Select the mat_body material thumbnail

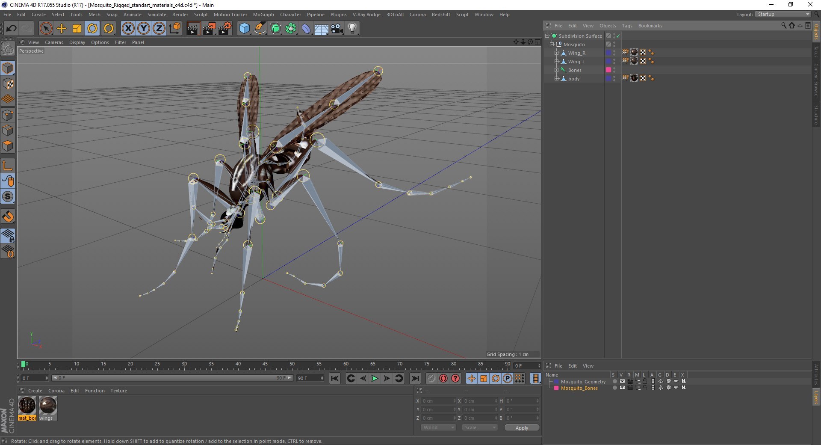27,408
